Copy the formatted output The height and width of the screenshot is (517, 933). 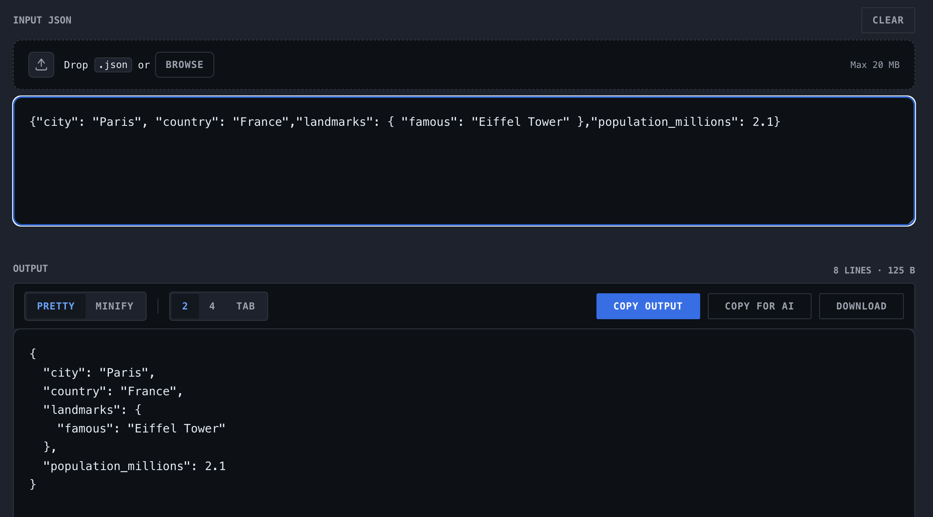pos(648,306)
